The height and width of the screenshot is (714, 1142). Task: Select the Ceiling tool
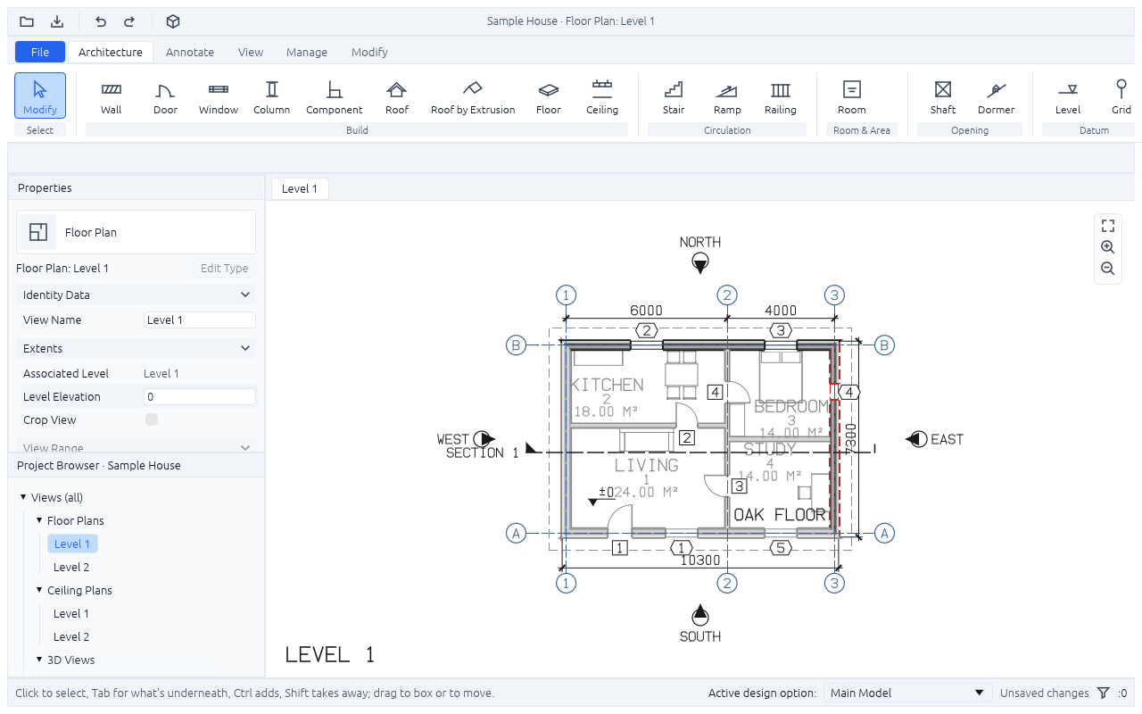(x=602, y=96)
